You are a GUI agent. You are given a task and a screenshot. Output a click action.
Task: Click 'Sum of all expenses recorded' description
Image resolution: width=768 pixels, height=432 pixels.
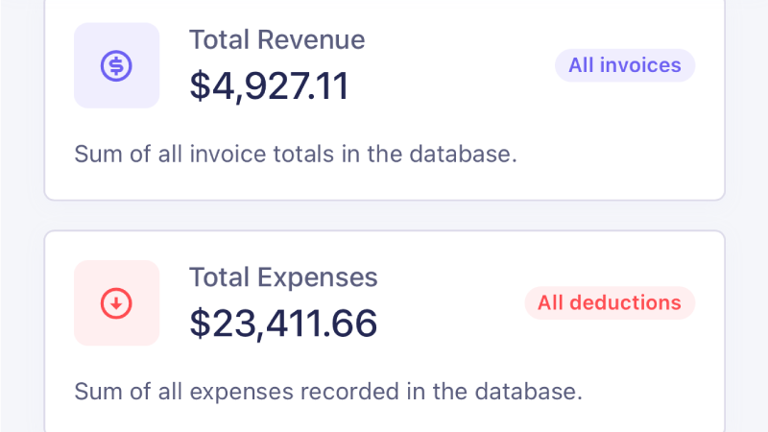point(327,392)
